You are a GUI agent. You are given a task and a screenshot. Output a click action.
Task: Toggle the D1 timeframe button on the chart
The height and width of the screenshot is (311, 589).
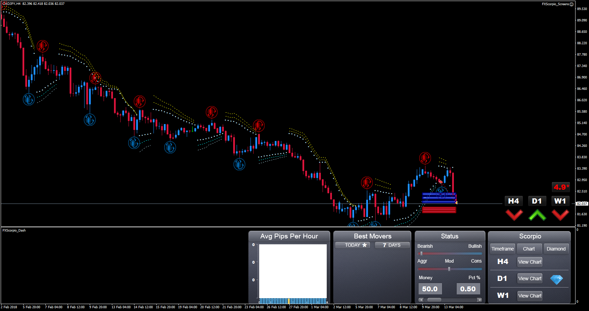point(537,201)
